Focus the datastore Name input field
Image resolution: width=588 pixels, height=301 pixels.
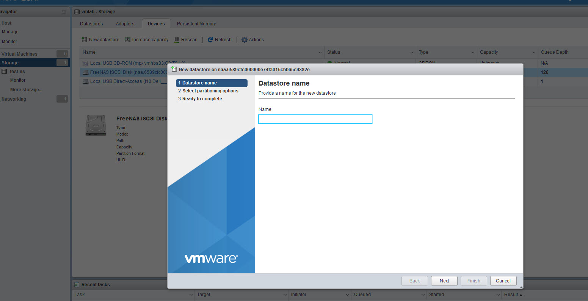pyautogui.click(x=315, y=119)
